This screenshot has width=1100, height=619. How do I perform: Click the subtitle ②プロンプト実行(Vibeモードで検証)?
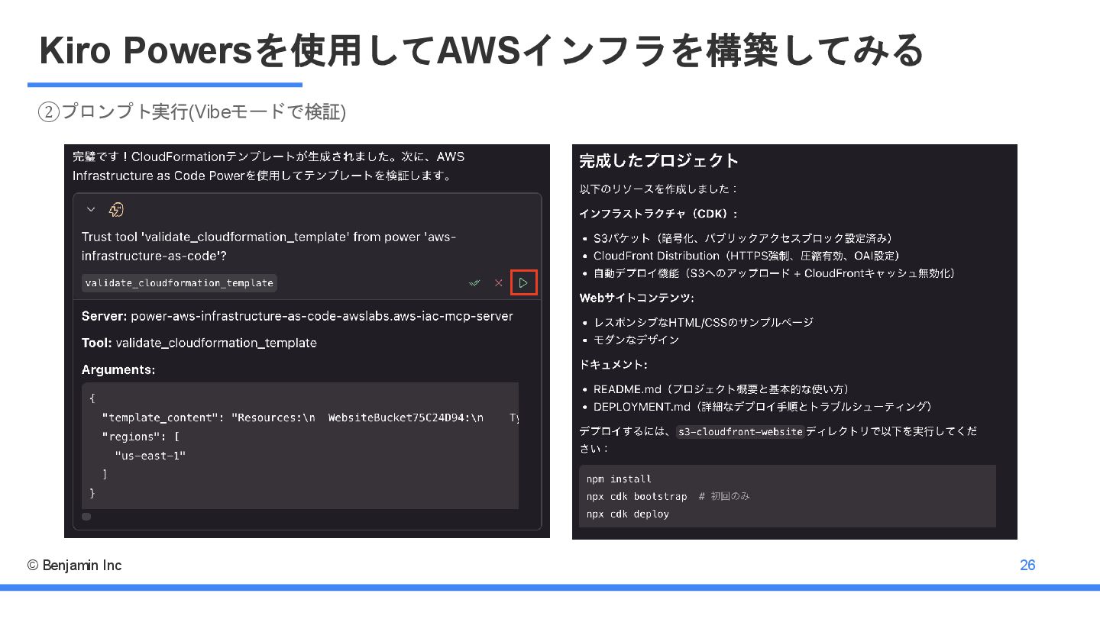point(192,112)
